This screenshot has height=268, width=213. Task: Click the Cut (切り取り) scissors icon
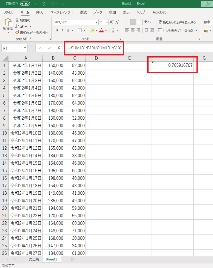click(17, 20)
